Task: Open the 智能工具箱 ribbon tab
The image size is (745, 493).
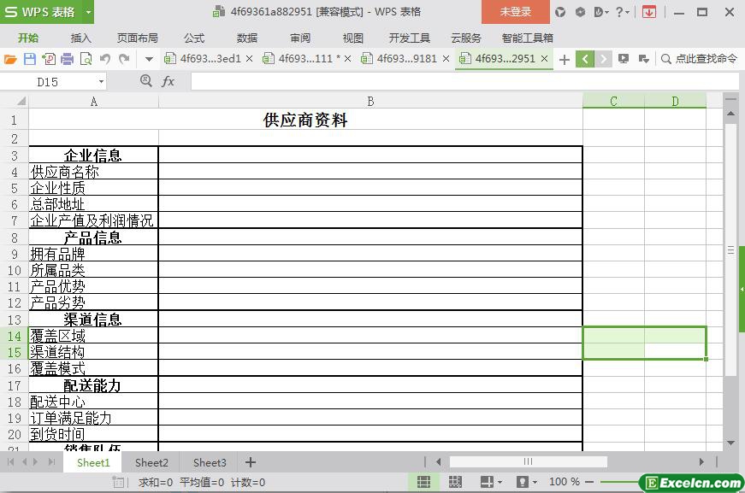Action: pos(528,38)
